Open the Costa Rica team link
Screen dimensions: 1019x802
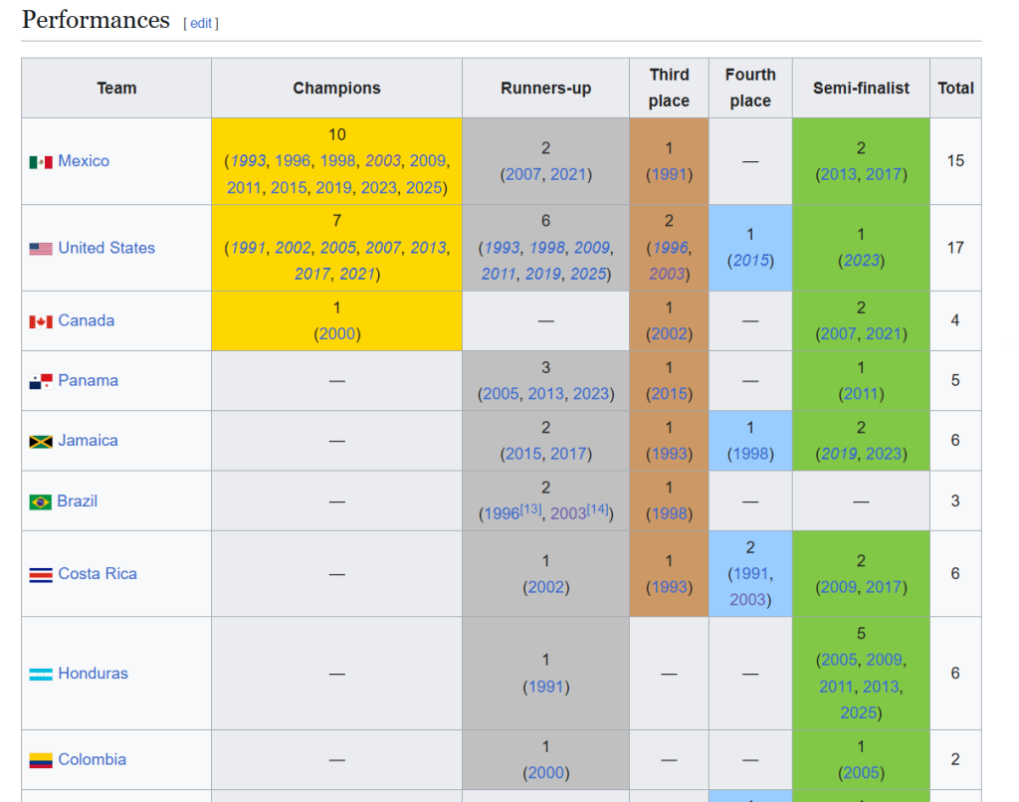(98, 574)
